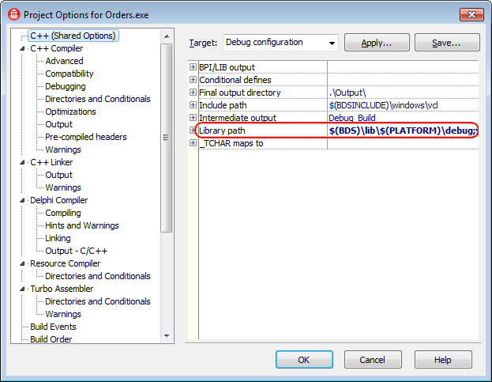
Task: Close the Project Options dialog
Action: [471, 14]
